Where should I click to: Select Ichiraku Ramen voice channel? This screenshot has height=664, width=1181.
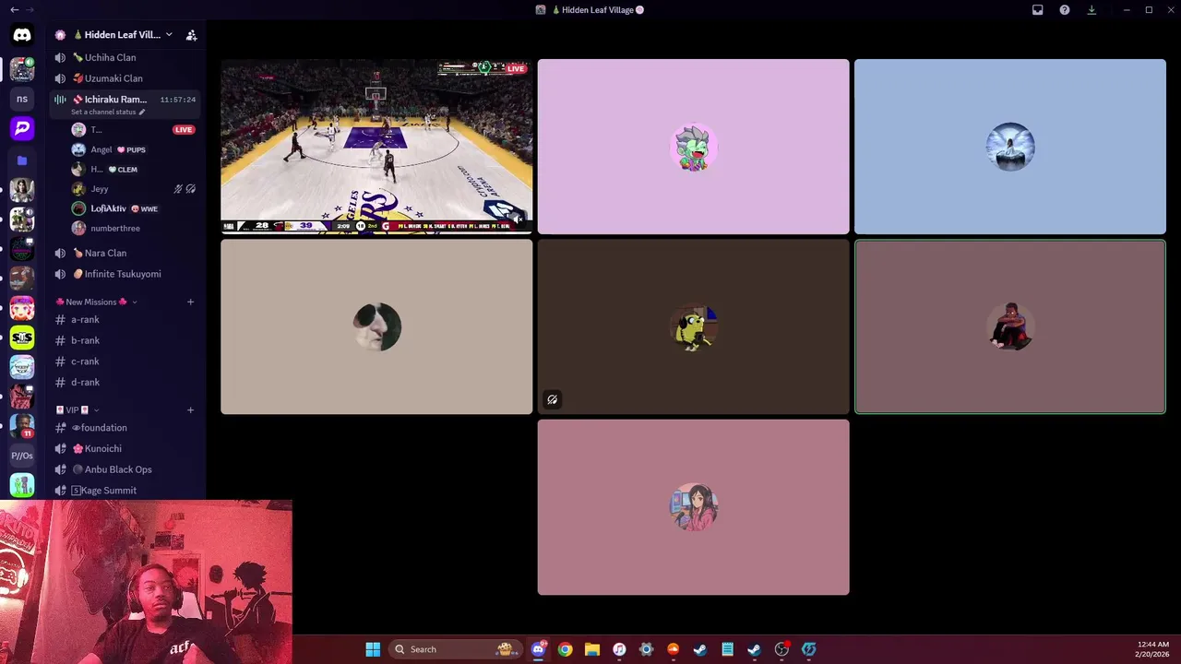(123, 100)
